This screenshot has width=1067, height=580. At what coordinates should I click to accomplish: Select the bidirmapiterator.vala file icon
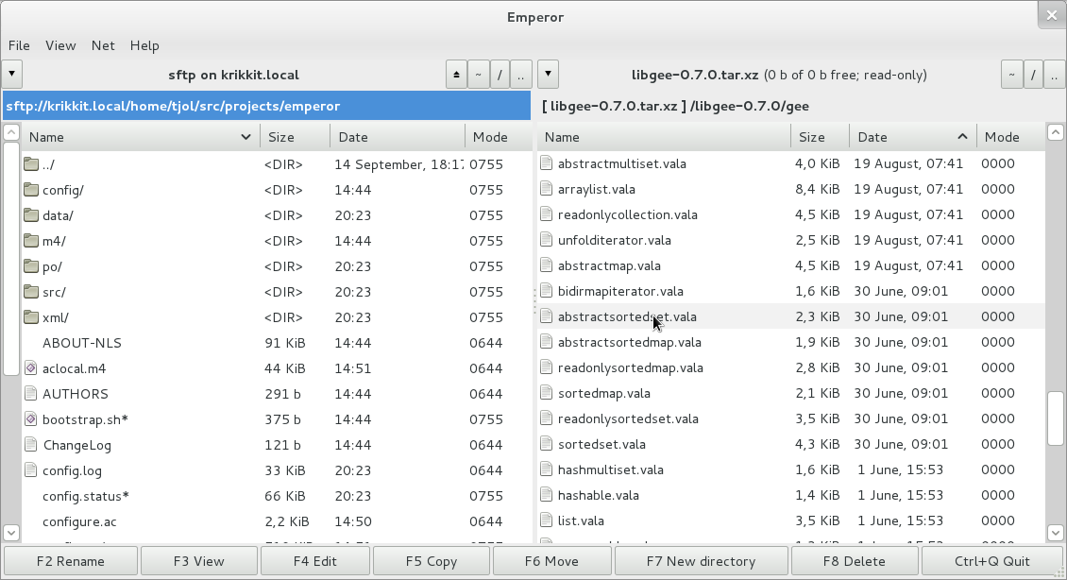pyautogui.click(x=547, y=291)
